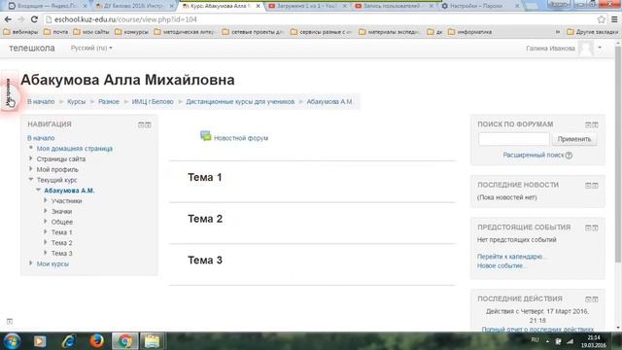This screenshot has height=350, width=622.
Task: Go to Моя домашняя страница
Action: (x=75, y=149)
